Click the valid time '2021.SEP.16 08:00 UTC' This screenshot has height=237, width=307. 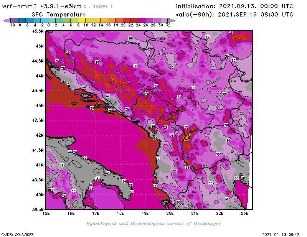(256, 14)
